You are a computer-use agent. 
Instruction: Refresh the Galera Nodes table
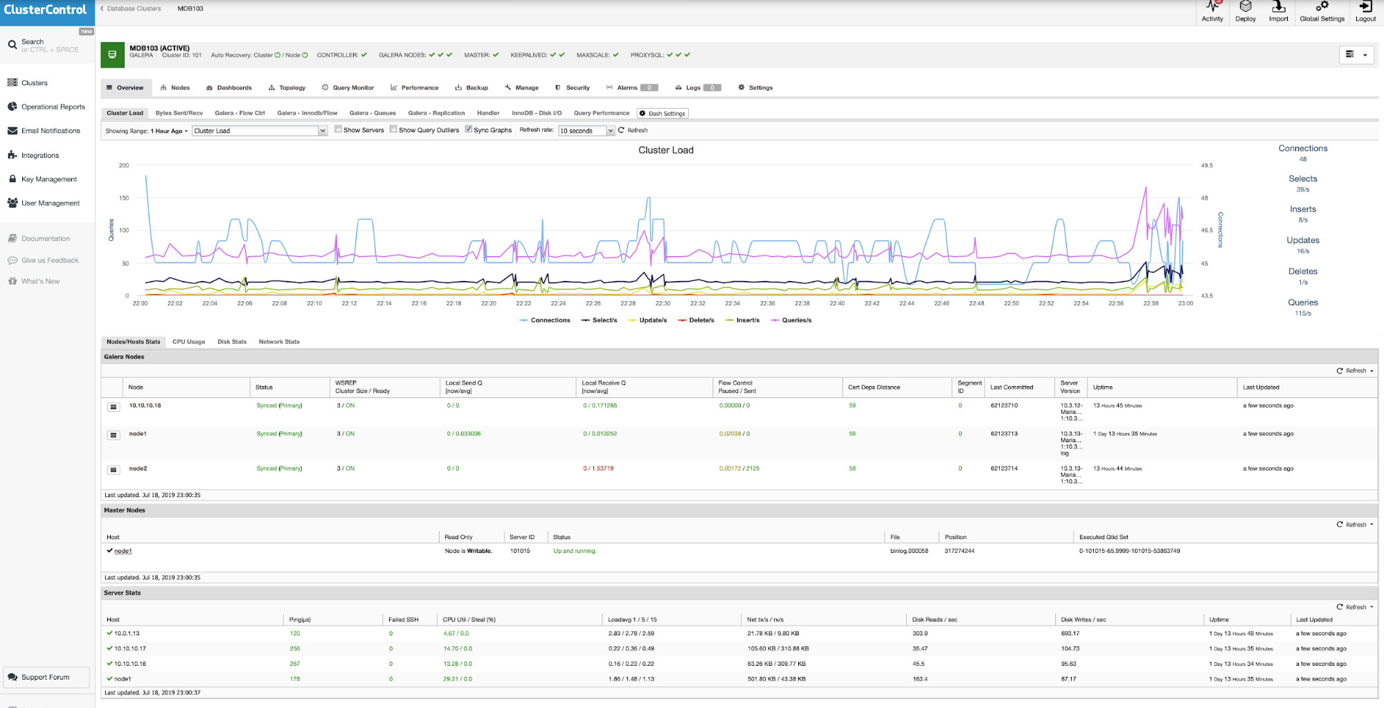1351,371
